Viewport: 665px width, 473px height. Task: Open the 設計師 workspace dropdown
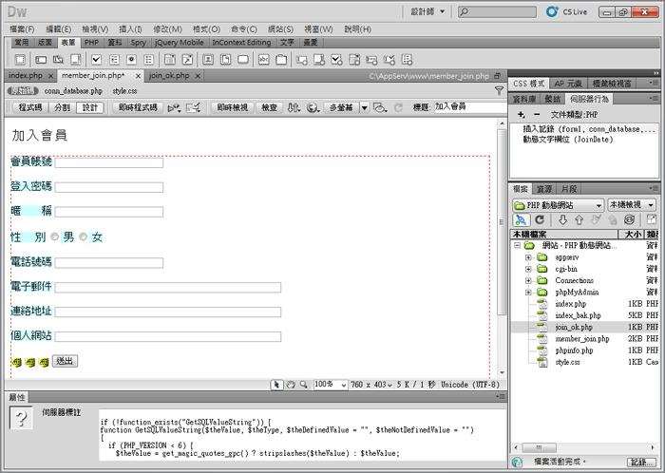click(427, 11)
